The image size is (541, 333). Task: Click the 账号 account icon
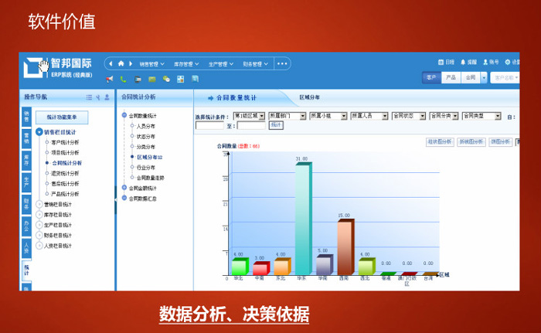tap(485, 62)
